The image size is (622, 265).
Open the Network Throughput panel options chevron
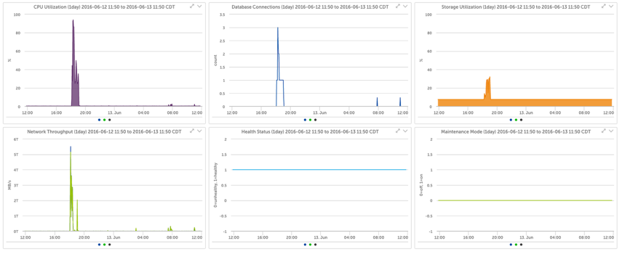click(x=199, y=131)
